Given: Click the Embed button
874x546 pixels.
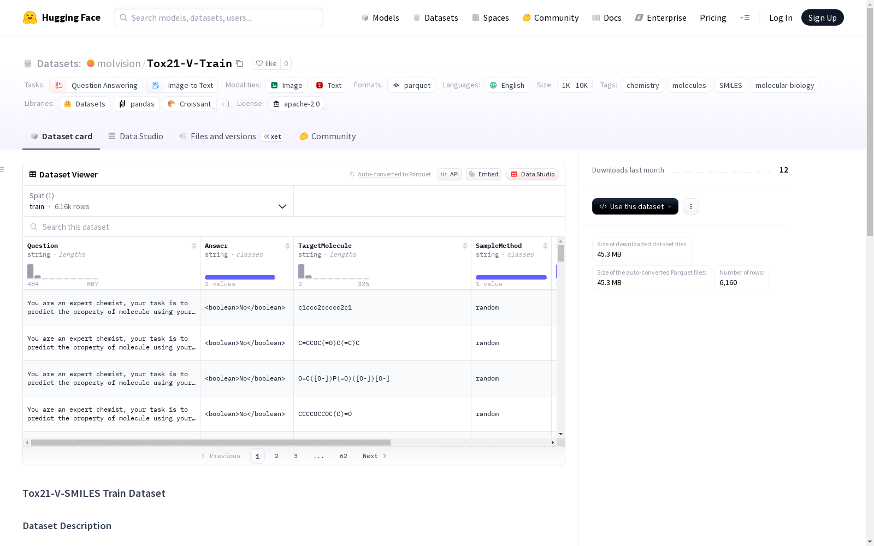Looking at the screenshot, I should (x=483, y=174).
